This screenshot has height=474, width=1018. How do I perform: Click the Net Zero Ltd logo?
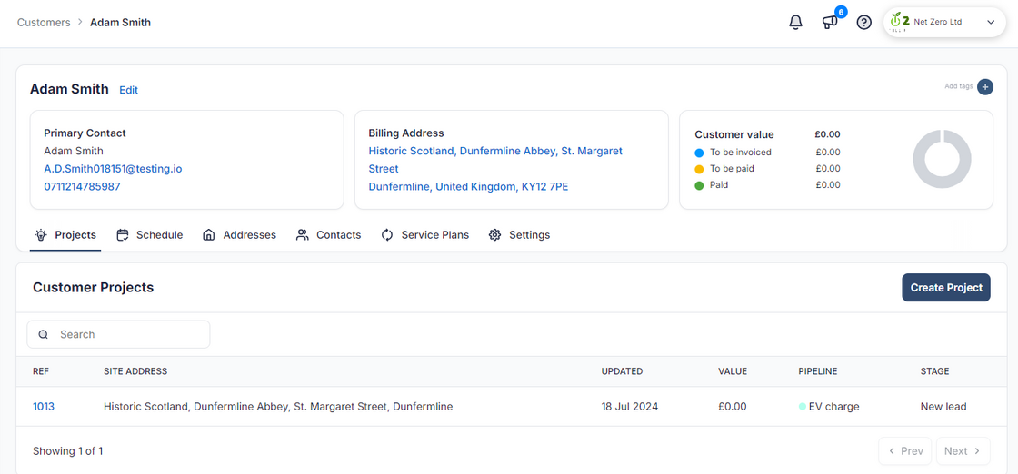pos(900,22)
